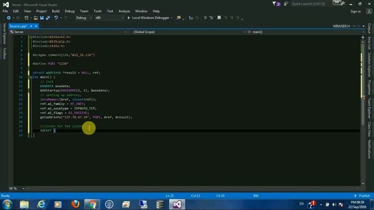Image resolution: width=374 pixels, height=210 pixels.
Task: Open Chrome from the taskbar
Action: point(92,204)
